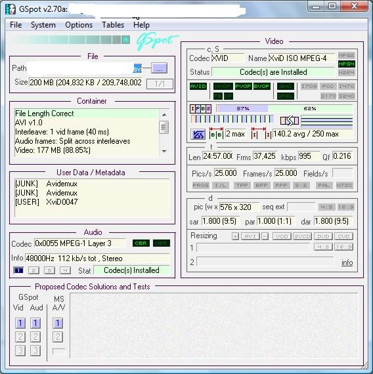Click the CVD resize preset button

tap(344, 236)
